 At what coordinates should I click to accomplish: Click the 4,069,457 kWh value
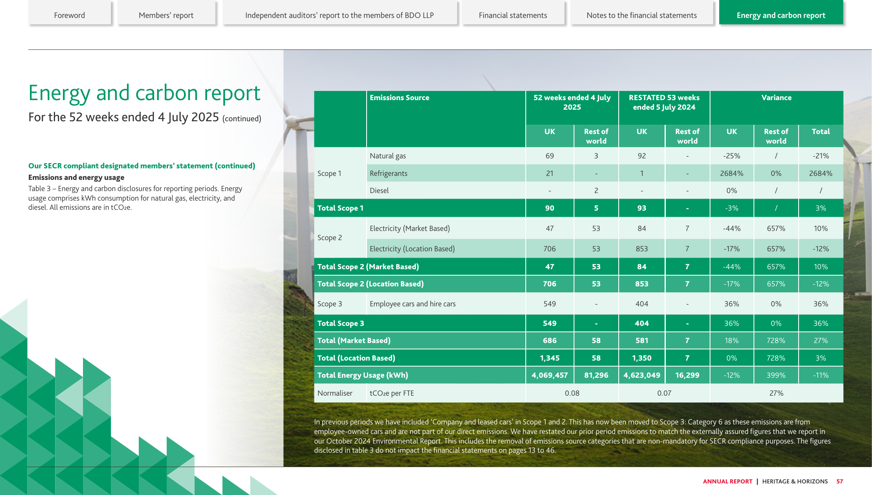click(x=550, y=375)
